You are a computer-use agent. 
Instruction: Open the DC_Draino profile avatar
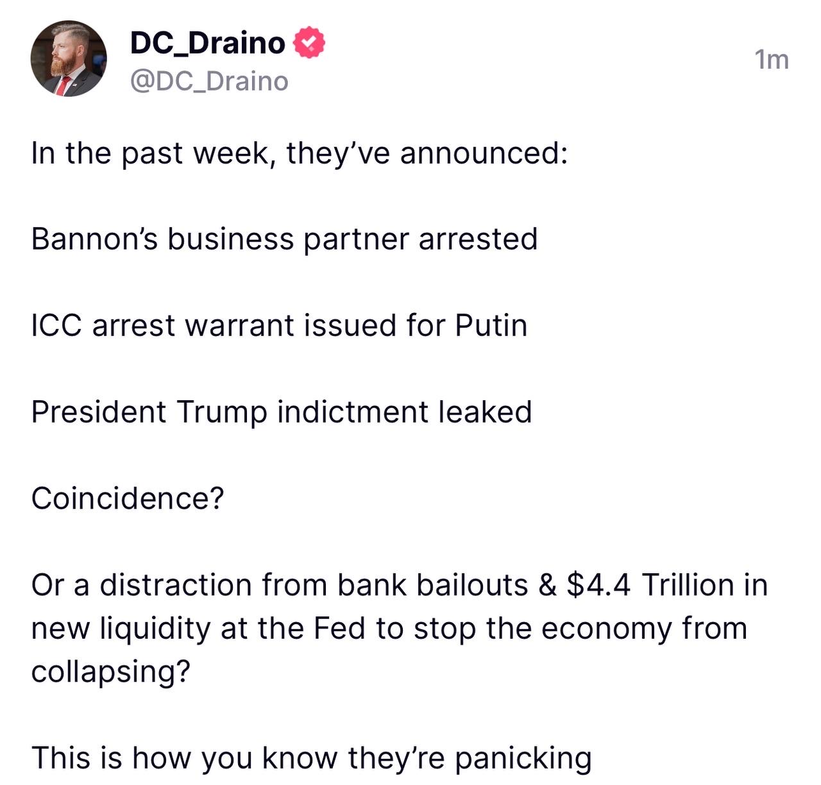(69, 58)
